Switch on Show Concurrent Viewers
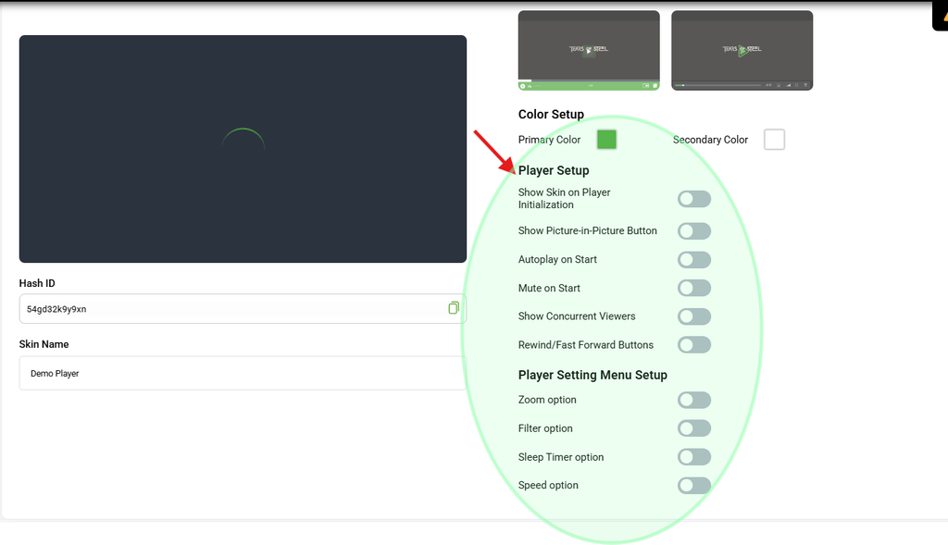This screenshot has width=948, height=545. 694,316
